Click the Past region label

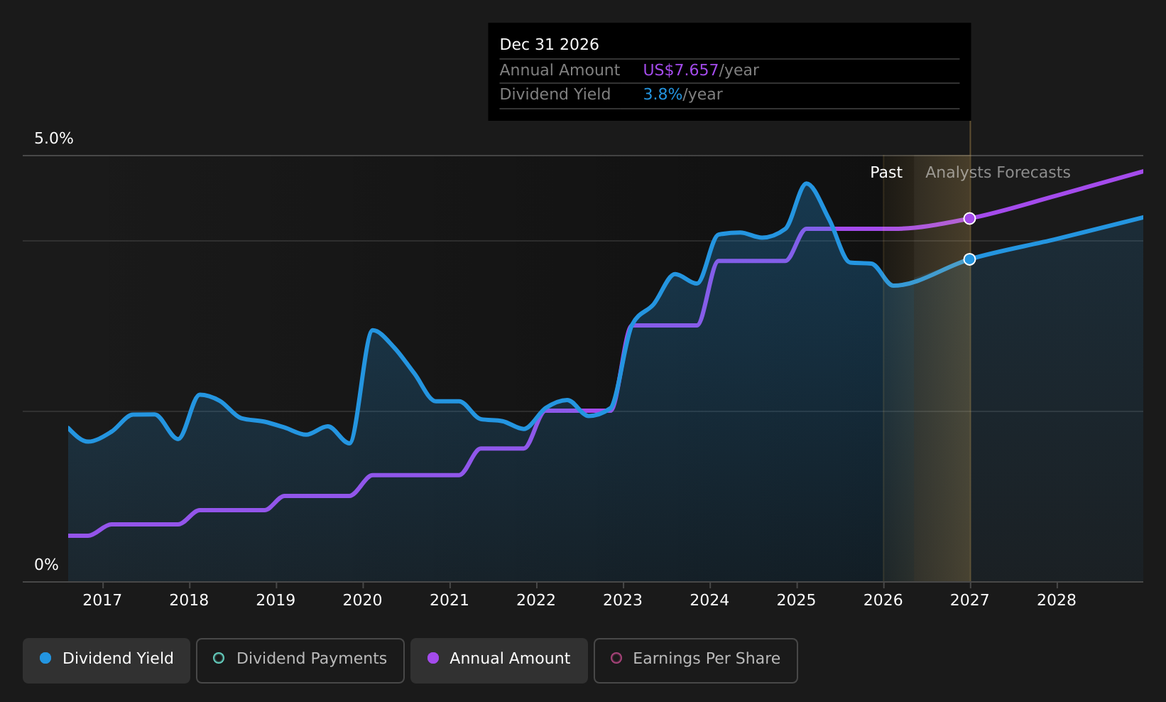886,173
